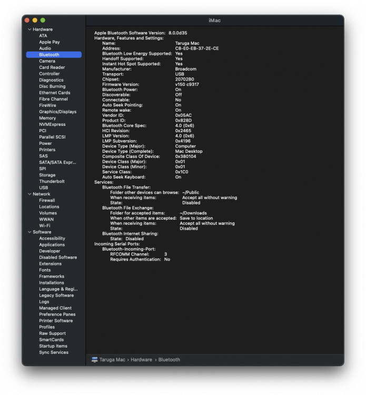
Task: Select ATA in the sidebar
Action: click(43, 36)
